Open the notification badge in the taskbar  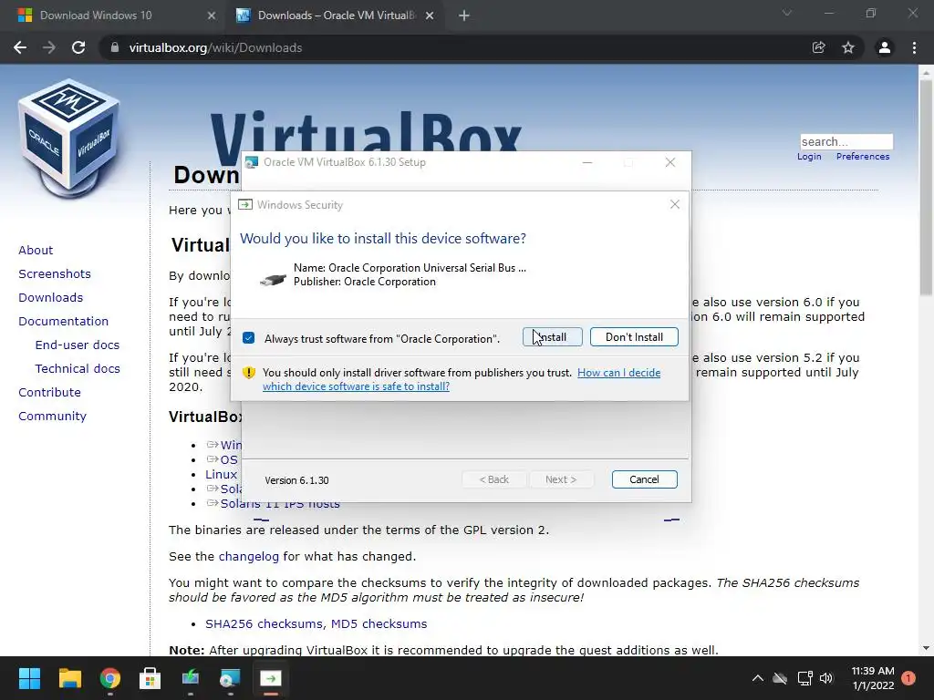pyautogui.click(x=908, y=678)
